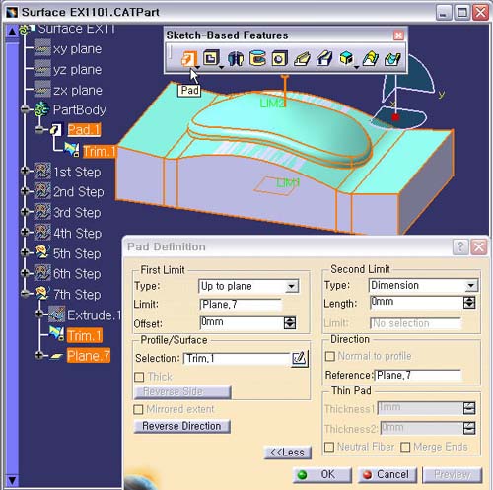The width and height of the screenshot is (493, 490).
Task: Enable the Merge Ends checkbox
Action: [405, 447]
